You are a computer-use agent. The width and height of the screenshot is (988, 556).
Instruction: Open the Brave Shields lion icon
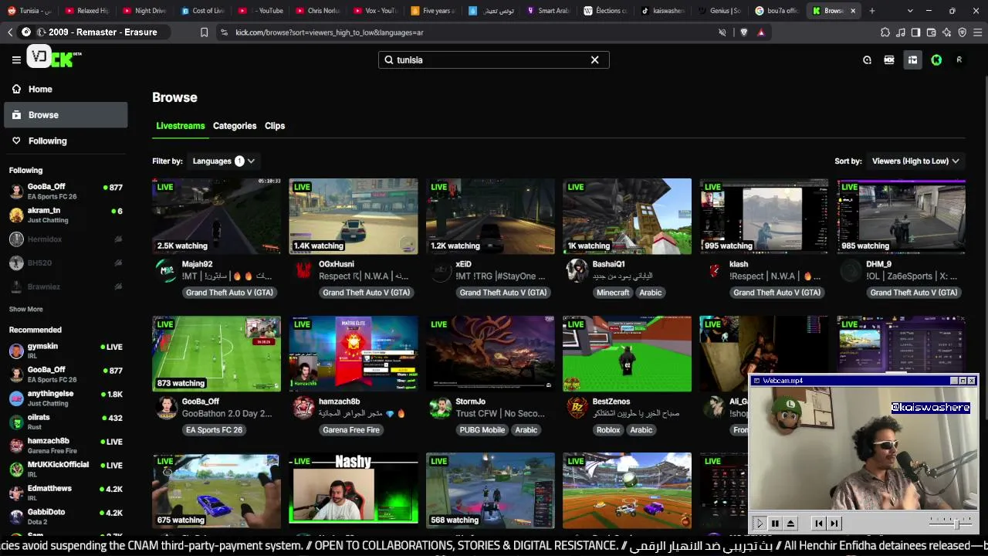[x=743, y=32]
